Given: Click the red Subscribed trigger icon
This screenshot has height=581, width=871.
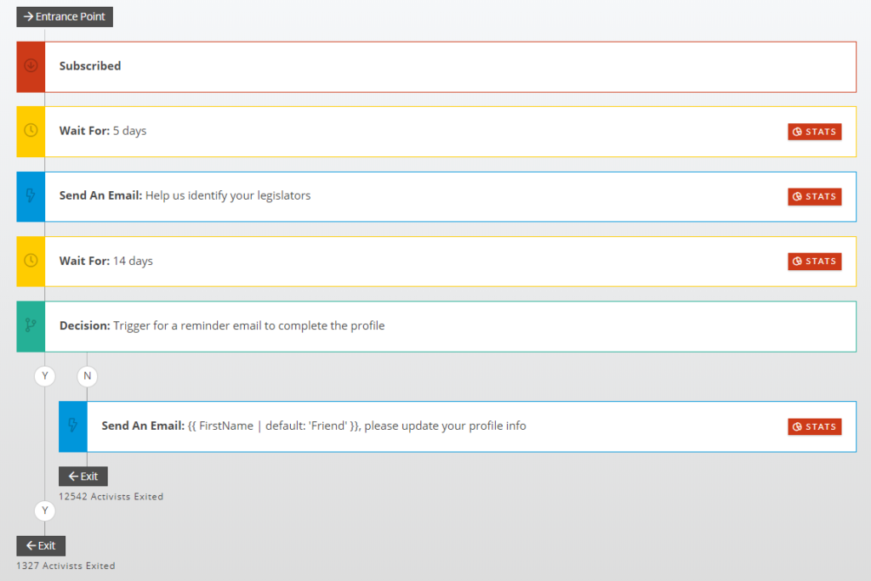Looking at the screenshot, I should [31, 66].
